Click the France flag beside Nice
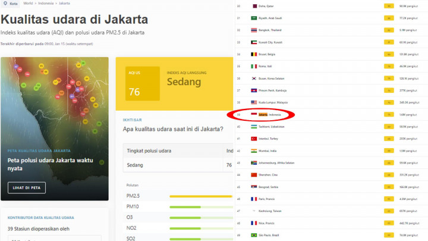The height and width of the screenshot is (241, 428). pyautogui.click(x=254, y=223)
